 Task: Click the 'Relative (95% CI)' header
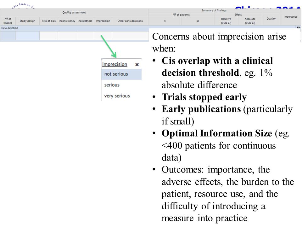point(226,21)
